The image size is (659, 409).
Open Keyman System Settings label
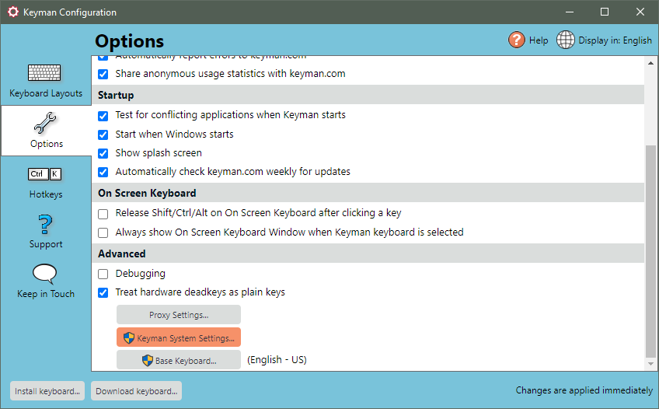[x=186, y=338]
